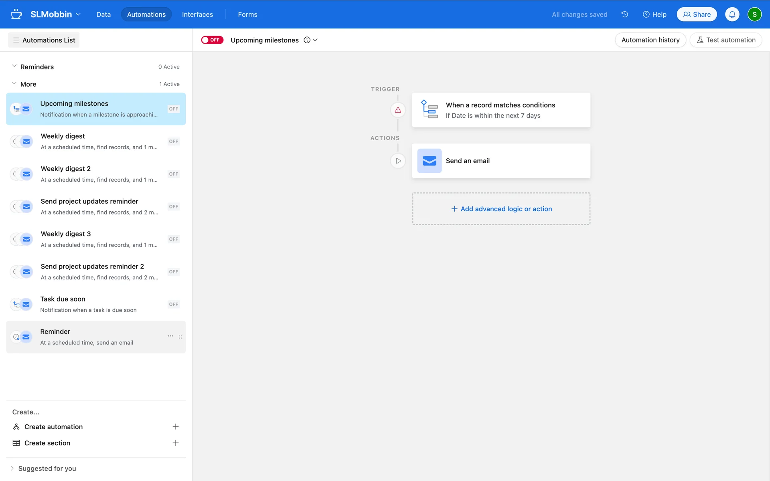
Task: Click the run action play icon
Action: point(398,161)
